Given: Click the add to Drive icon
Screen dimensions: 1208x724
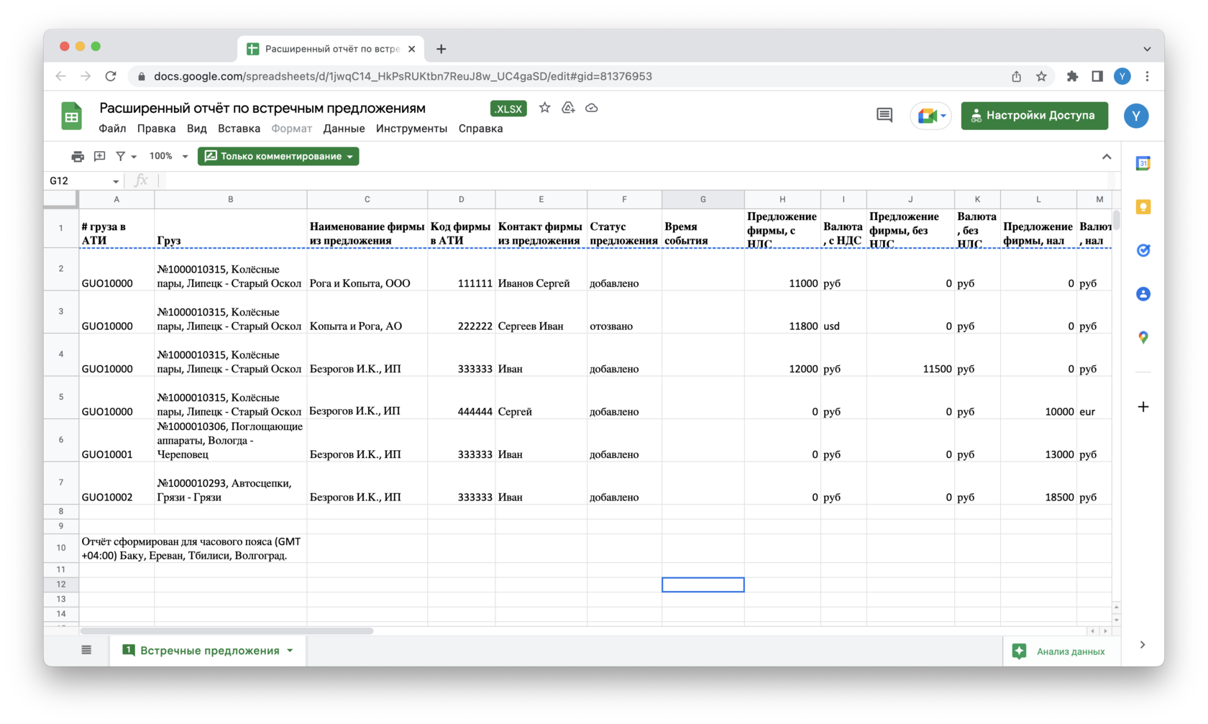Looking at the screenshot, I should [x=568, y=108].
